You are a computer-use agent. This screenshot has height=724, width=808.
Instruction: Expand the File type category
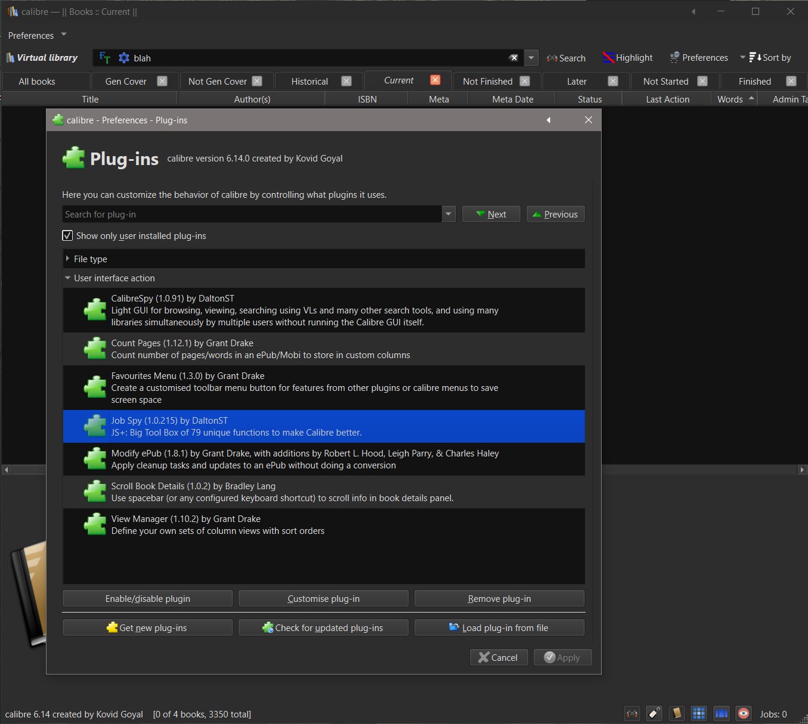coord(67,259)
